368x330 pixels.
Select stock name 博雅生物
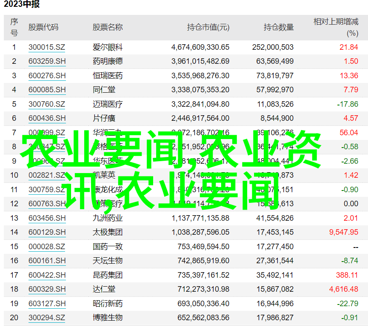[x=108, y=317]
